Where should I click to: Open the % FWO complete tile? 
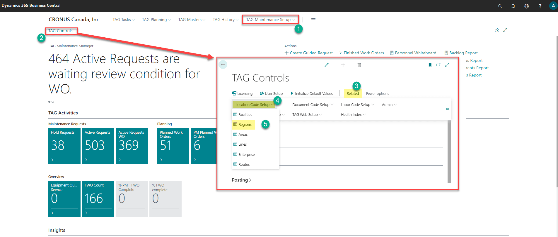165,199
